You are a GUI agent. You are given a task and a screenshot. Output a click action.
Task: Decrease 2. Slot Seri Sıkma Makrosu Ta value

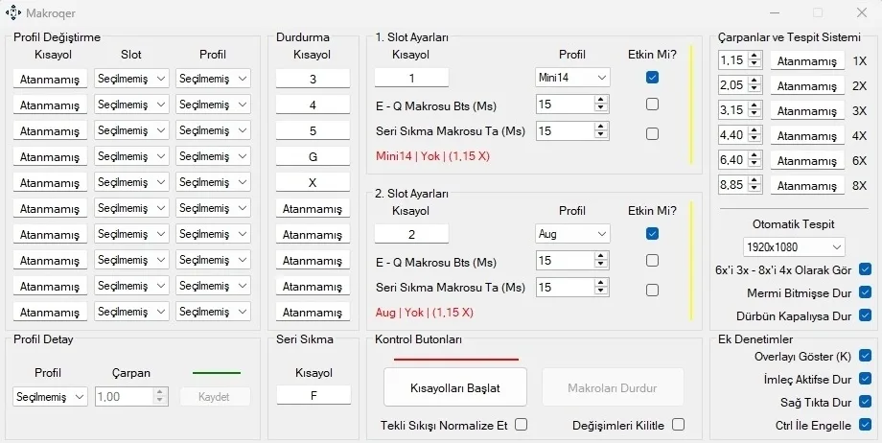(x=601, y=291)
